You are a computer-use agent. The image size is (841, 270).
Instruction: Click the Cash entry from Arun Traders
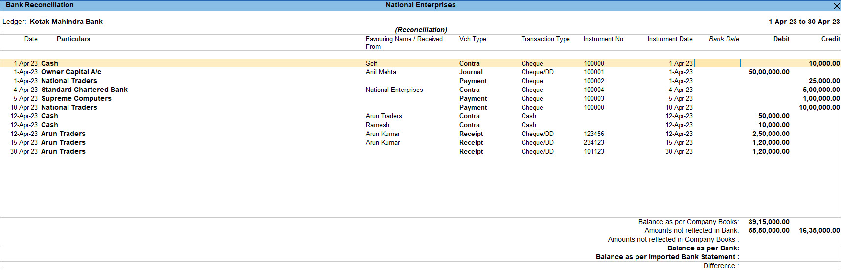pyautogui.click(x=420, y=116)
